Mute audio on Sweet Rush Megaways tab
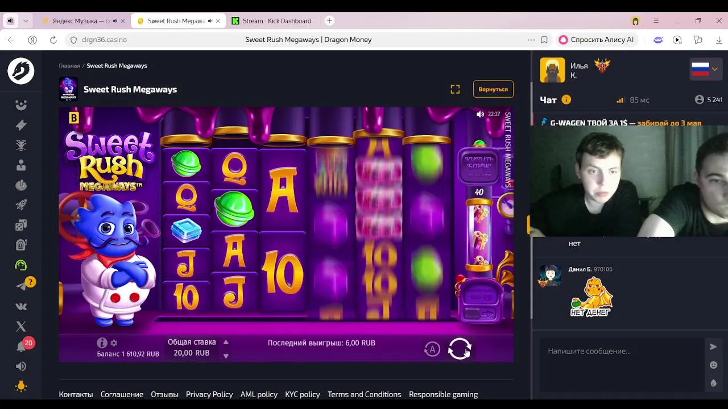The image size is (728, 409). tap(210, 21)
